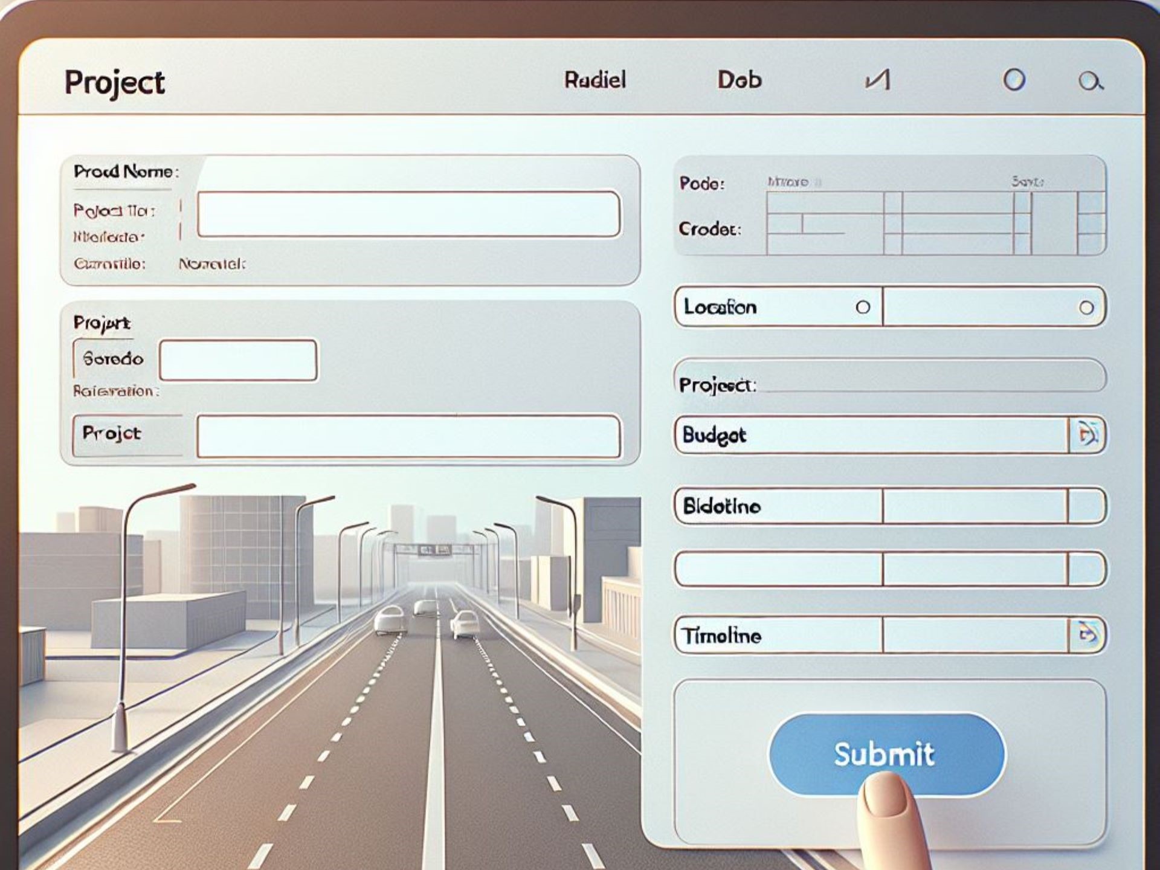
Task: Click the icon at the end of Budget field
Action: [x=1087, y=434]
